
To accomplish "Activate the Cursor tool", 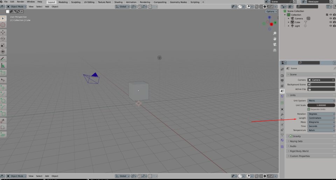I will click(3, 25).
